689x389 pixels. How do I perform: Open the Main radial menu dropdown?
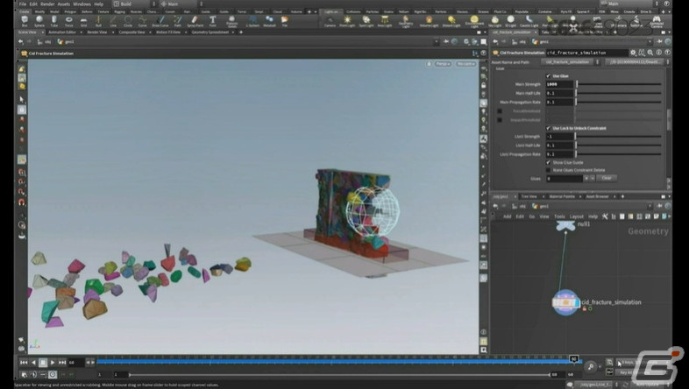tap(181, 4)
